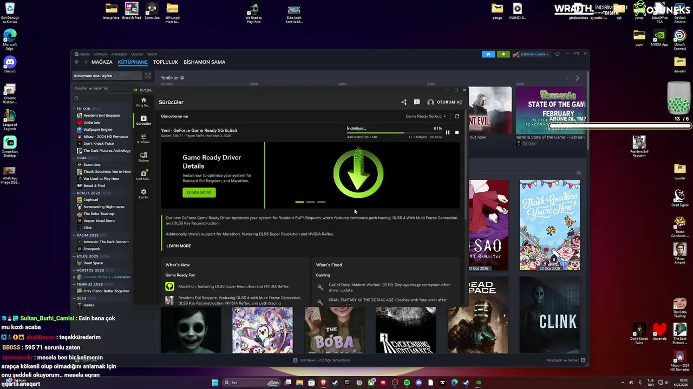Open Discord desktop shortcut
The height and width of the screenshot is (389, 693).
pyautogui.click(x=10, y=64)
